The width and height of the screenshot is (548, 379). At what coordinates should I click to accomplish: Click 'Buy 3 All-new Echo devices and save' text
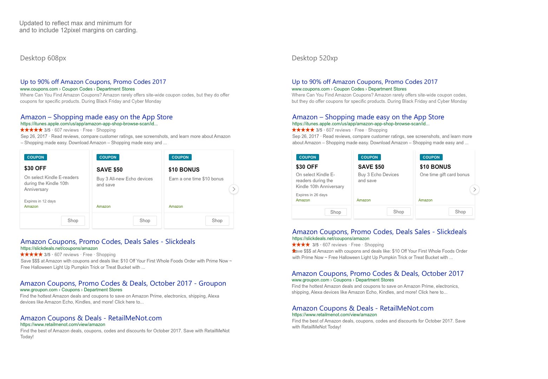point(125,182)
